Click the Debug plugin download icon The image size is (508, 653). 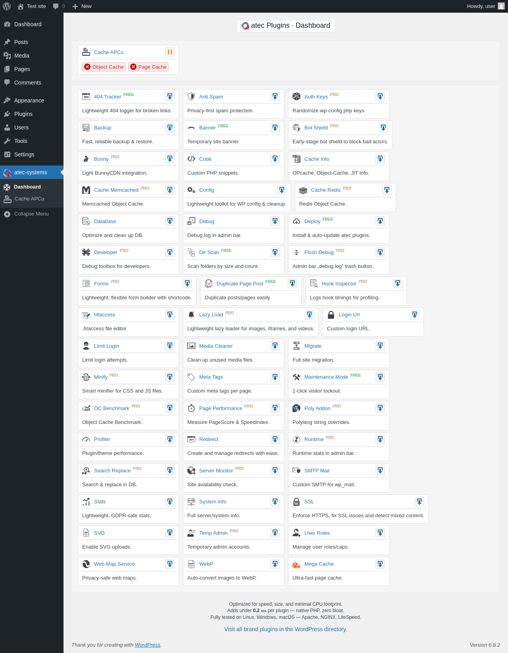(x=275, y=221)
